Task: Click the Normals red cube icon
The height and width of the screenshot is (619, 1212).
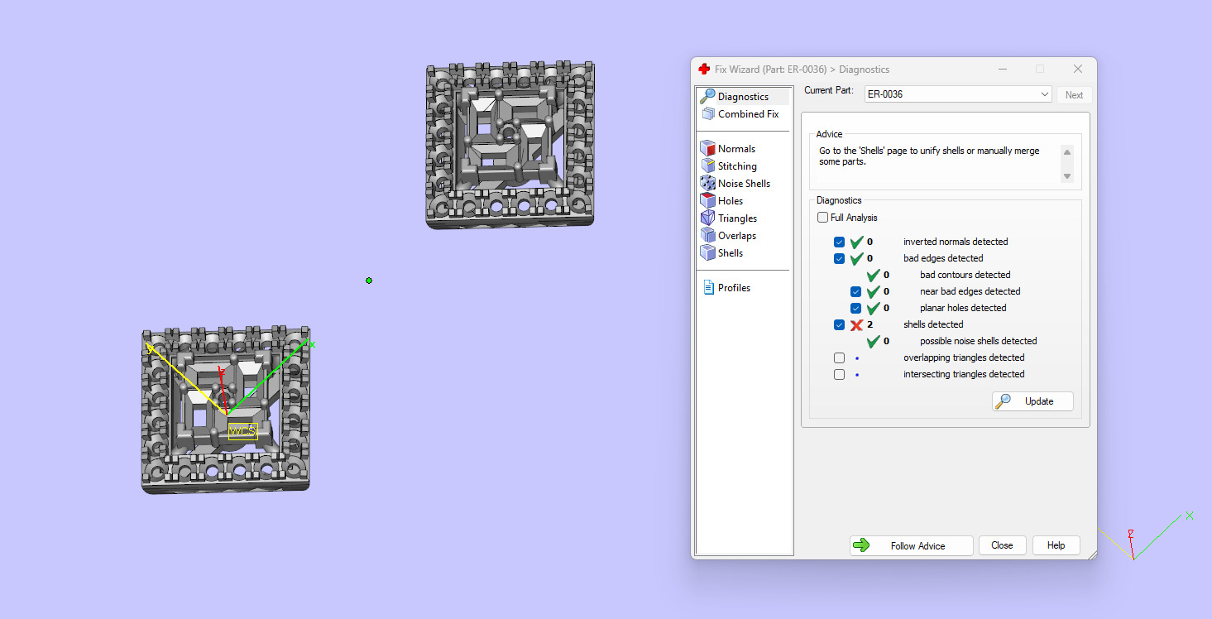Action: click(707, 149)
